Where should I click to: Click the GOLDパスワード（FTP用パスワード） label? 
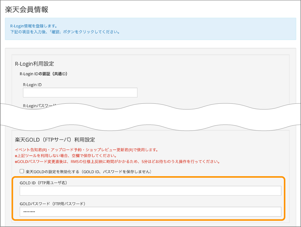53,204
